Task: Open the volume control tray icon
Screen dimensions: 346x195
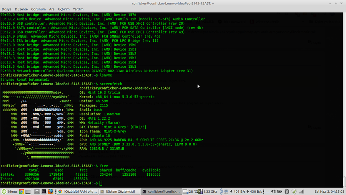Action: 273,192
